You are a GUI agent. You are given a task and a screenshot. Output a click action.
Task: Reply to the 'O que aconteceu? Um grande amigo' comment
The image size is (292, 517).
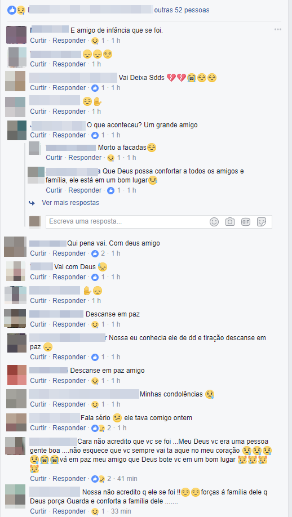(x=69, y=135)
